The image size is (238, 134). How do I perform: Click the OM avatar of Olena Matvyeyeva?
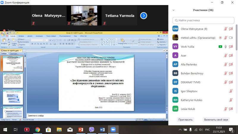click(175, 29)
